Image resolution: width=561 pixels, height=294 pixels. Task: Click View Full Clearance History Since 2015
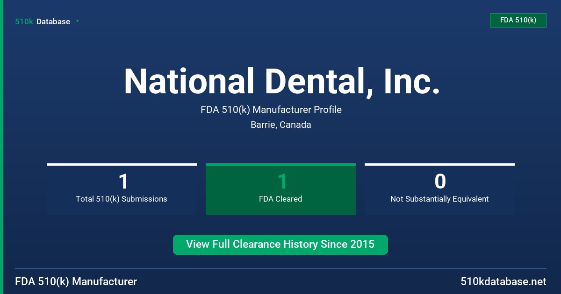click(280, 245)
